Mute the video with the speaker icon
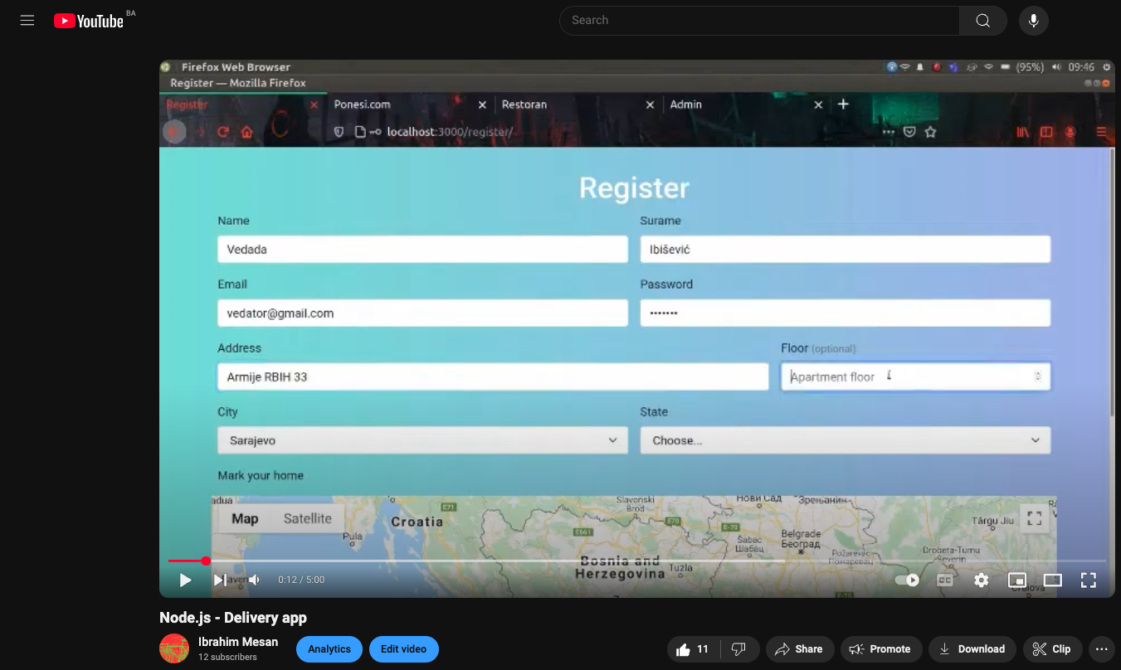 tap(254, 580)
